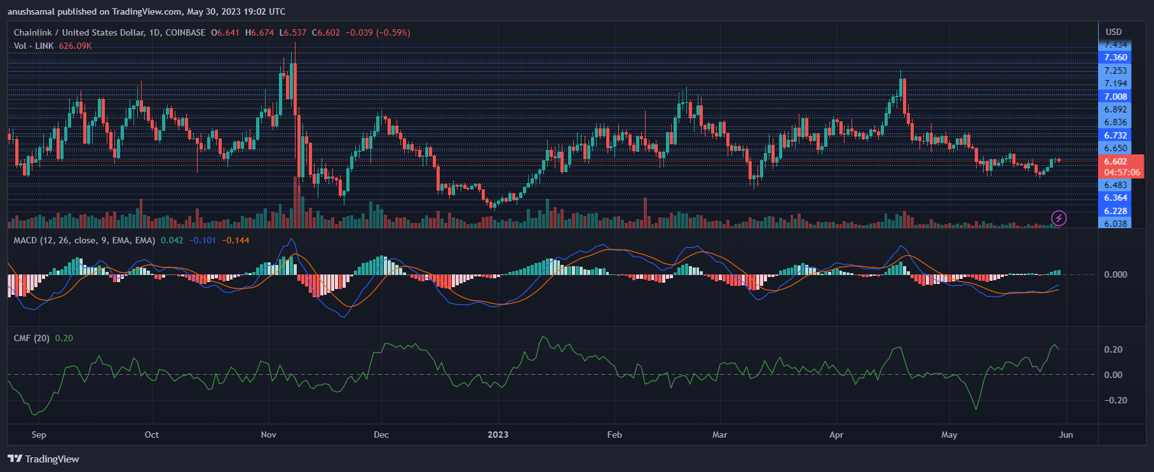Click the 2023 marker on time axis

(x=498, y=435)
